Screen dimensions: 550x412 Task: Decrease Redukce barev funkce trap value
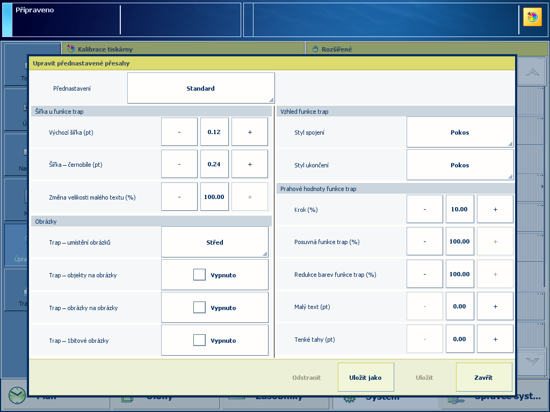425,274
